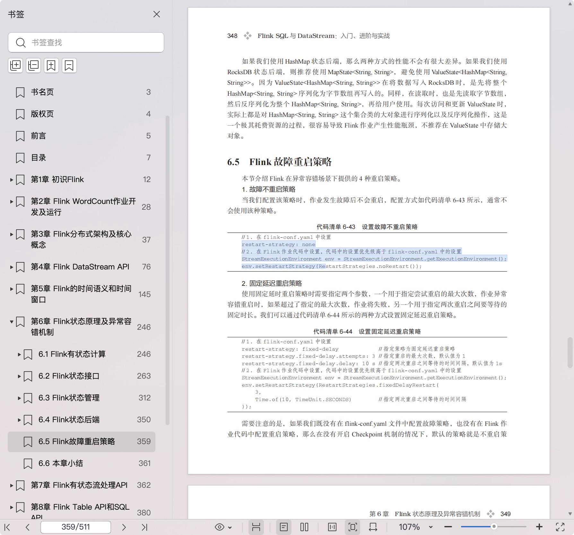Click the 2. 固定延迟重启策略 subheading
Viewport: 574px width, 535px height.
(272, 283)
